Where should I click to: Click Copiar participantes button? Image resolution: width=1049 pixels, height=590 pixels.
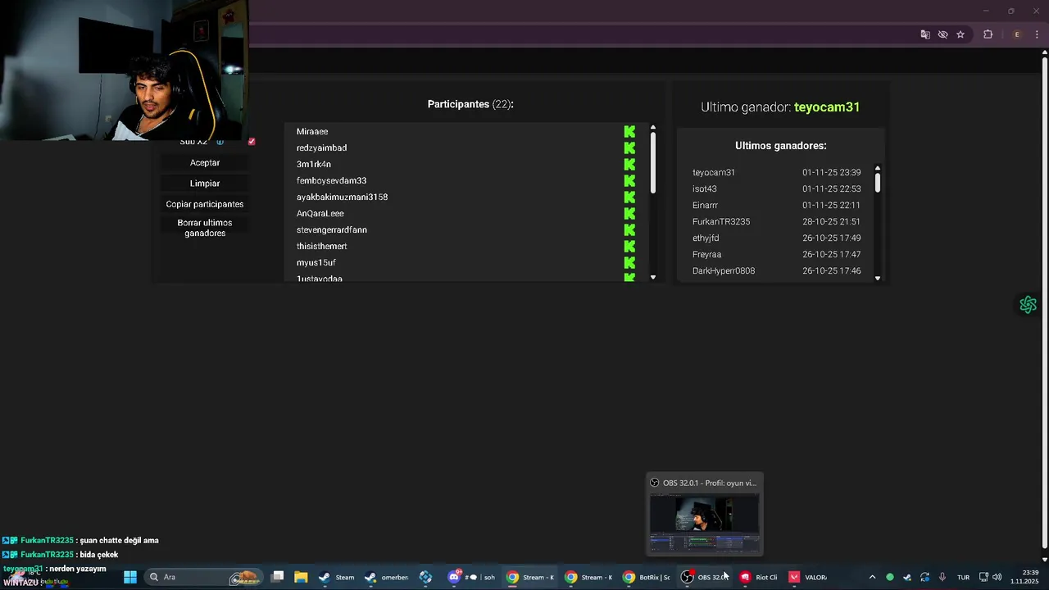tap(205, 203)
